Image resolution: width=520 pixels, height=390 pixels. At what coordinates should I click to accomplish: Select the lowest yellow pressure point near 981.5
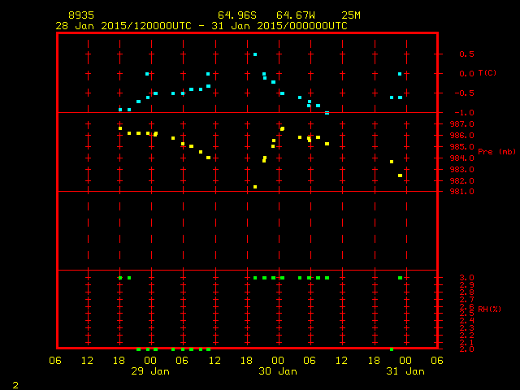[255, 187]
